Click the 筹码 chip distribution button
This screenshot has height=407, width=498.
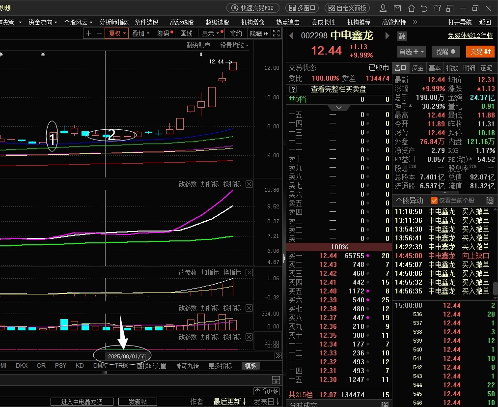point(164,33)
